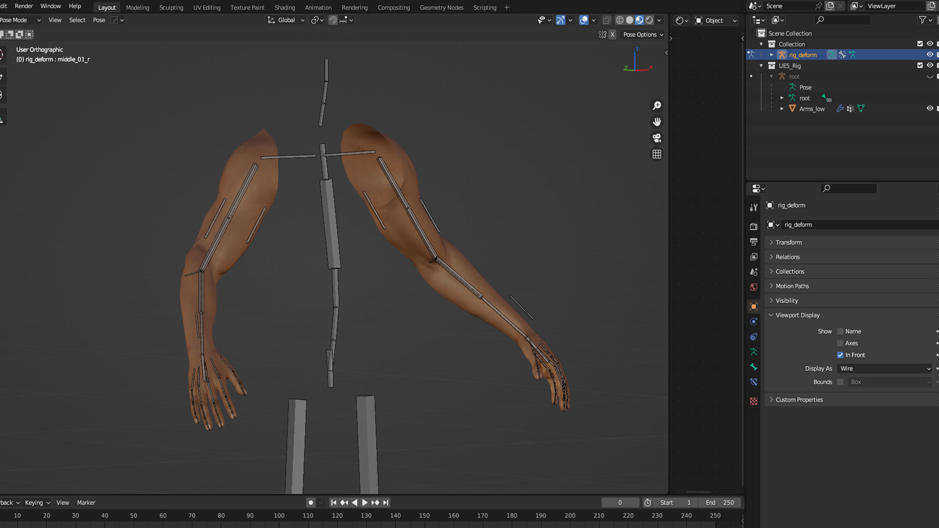Image resolution: width=939 pixels, height=528 pixels.
Task: Expand rig_deform in the outliner
Action: click(x=772, y=55)
